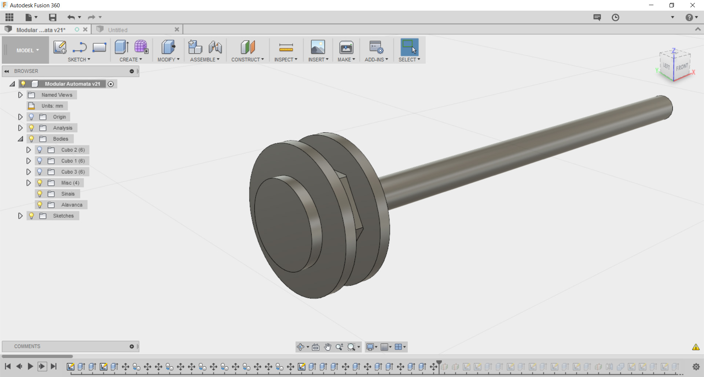Show the Cubo 3 (6) bodies

click(40, 172)
